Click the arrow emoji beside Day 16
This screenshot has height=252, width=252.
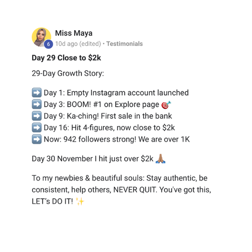[x=37, y=128]
